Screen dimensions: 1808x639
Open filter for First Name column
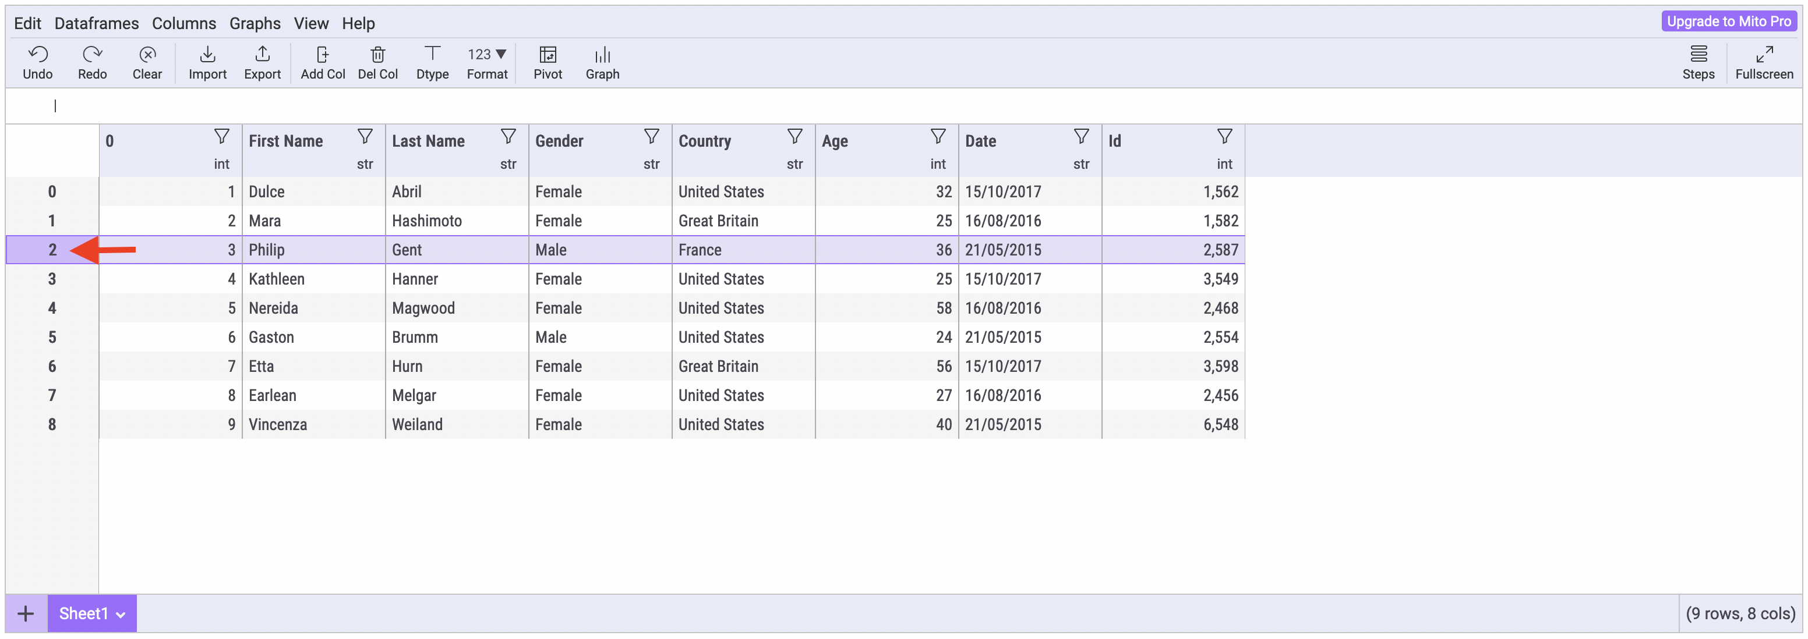pos(365,137)
